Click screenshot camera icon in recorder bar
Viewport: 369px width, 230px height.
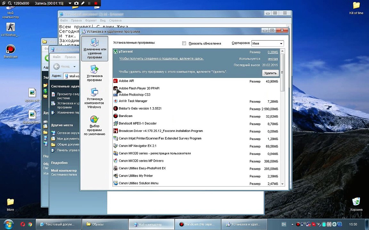(x=76, y=3)
